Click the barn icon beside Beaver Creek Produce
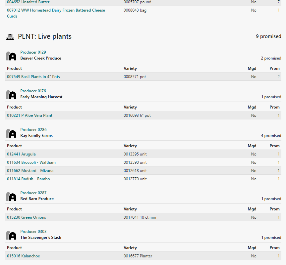 point(11,56)
